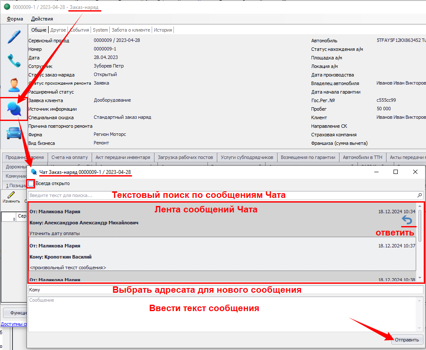Click the client person icon in sidebar

click(x=14, y=84)
